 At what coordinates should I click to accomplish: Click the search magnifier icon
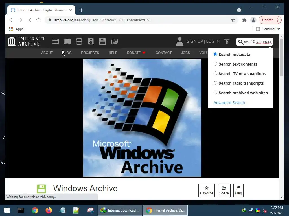click(241, 42)
